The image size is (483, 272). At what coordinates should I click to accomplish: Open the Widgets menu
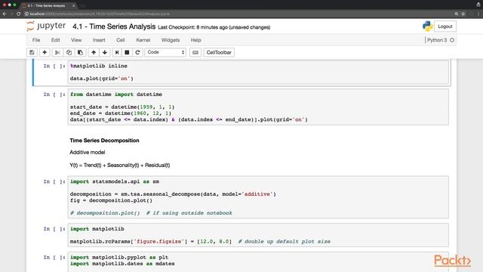point(171,40)
